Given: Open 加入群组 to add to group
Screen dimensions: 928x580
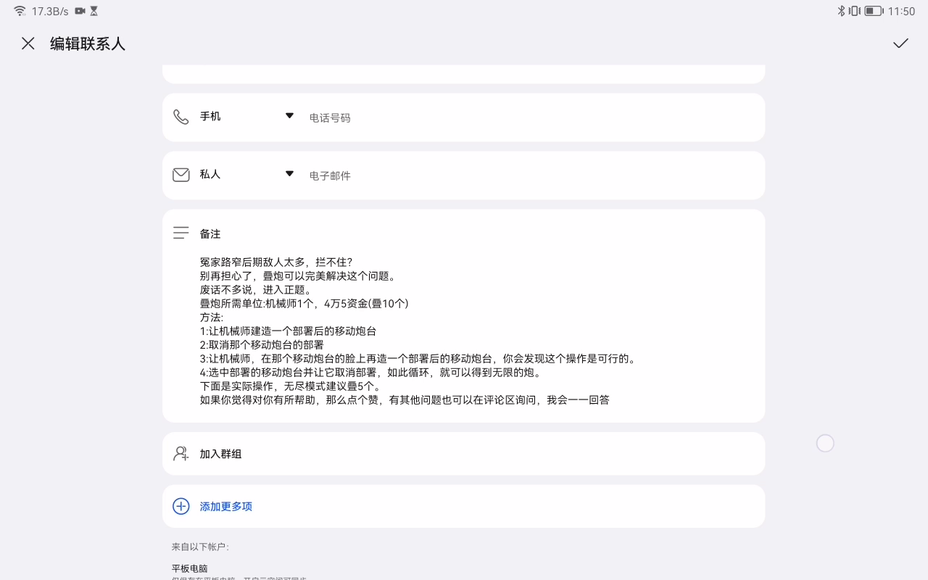Looking at the screenshot, I should click(x=221, y=454).
